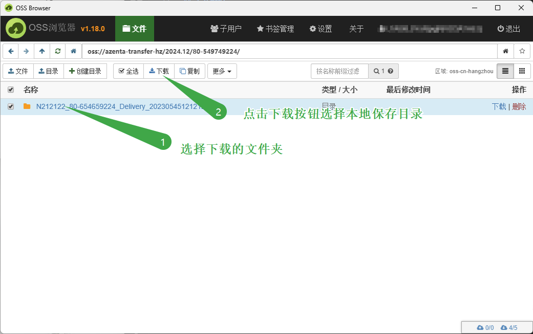Open the 书签管理 (Bookmarks) menu

275,29
